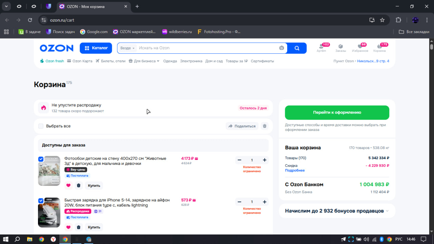Submit search with the magnifier button
The height and width of the screenshot is (244, 434).
[297, 48]
